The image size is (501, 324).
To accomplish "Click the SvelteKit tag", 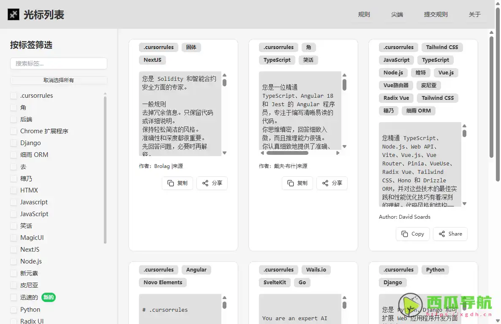I will click(275, 283).
